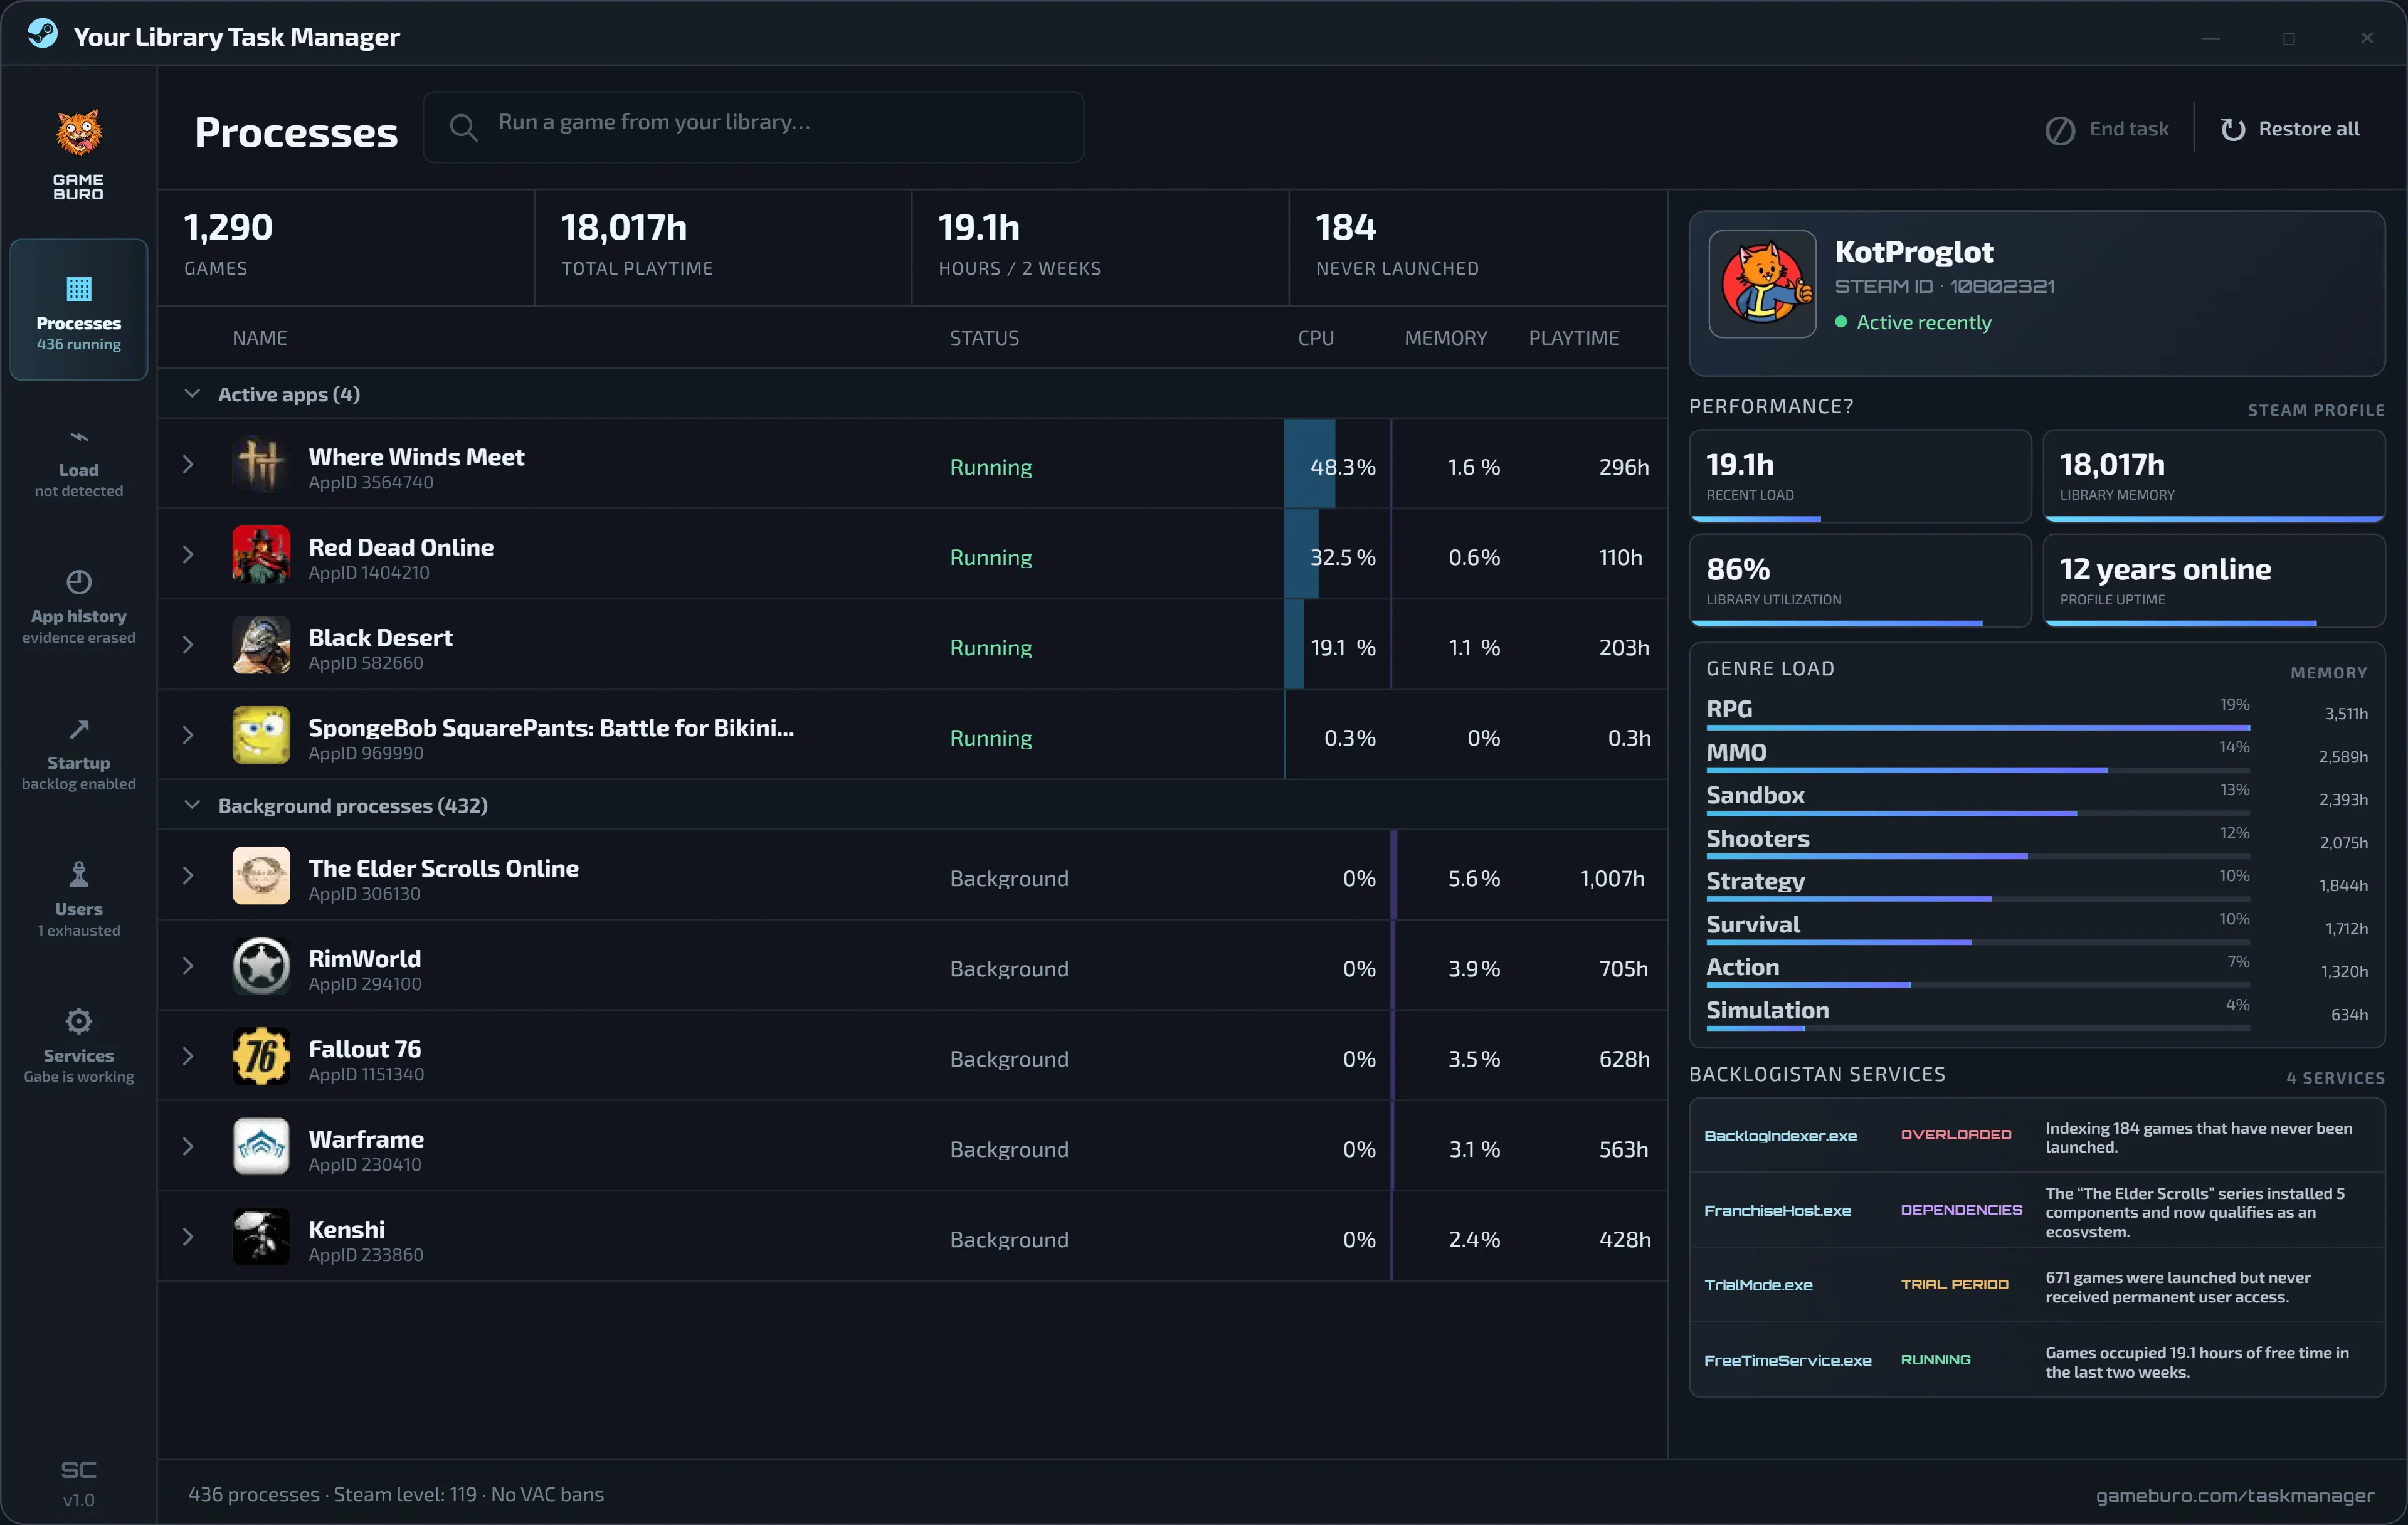Expand the RimWorld row
The height and width of the screenshot is (1525, 2408).
(x=188, y=966)
